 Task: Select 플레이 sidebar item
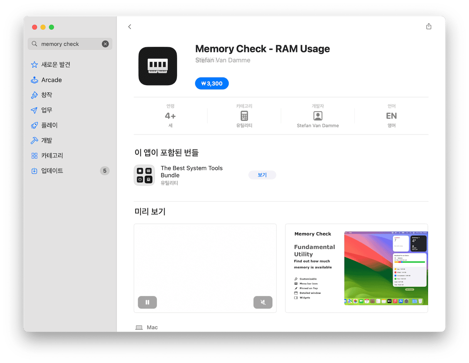click(70, 125)
